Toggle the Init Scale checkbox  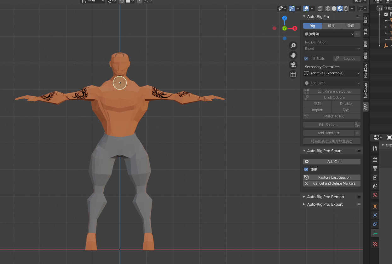pos(306,59)
